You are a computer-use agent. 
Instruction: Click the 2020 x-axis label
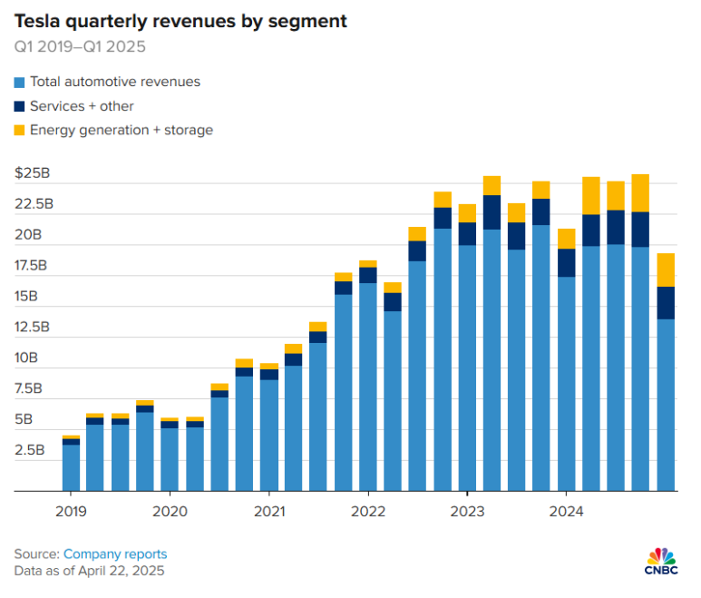(x=170, y=511)
